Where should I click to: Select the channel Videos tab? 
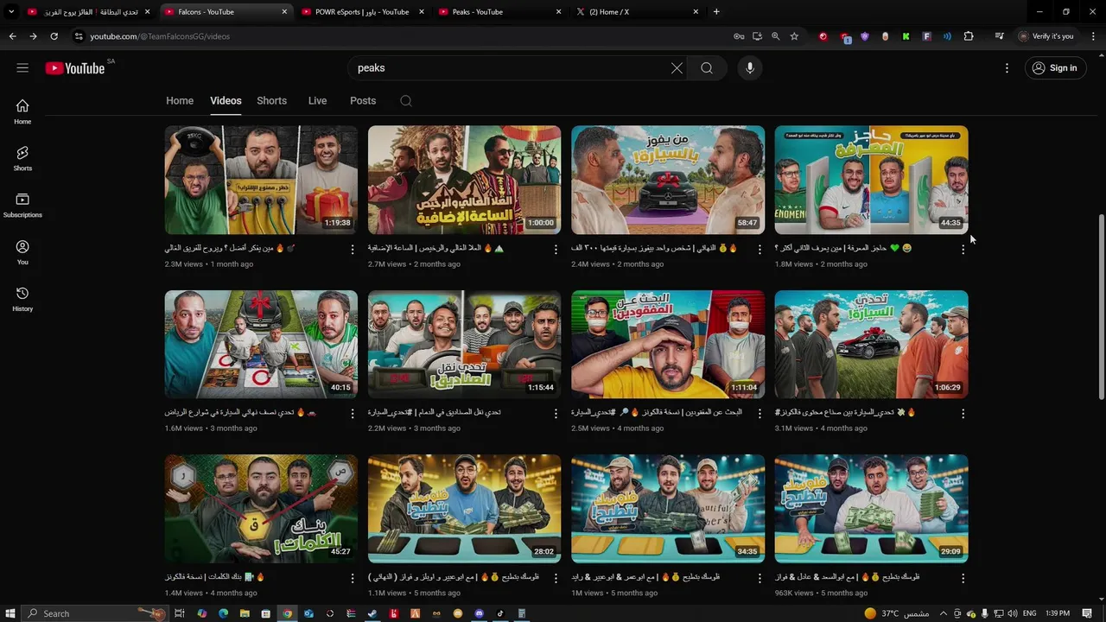(226, 101)
